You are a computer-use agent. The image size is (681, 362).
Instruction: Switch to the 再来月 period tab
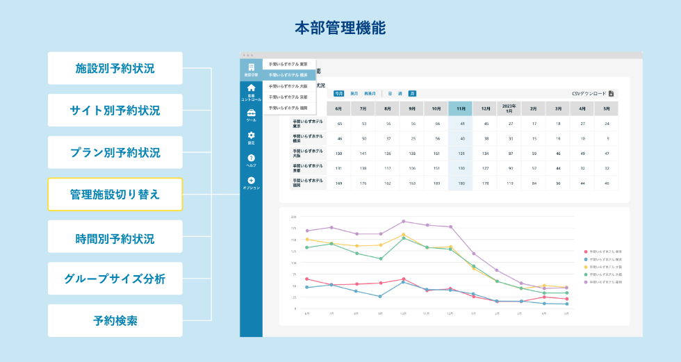point(370,93)
